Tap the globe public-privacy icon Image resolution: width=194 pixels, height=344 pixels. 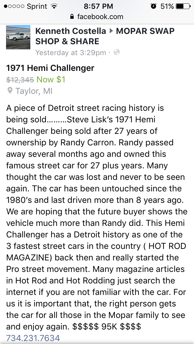(x=117, y=52)
